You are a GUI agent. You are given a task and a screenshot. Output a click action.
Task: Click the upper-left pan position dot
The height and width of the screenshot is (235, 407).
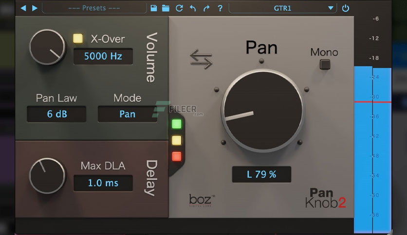(x=217, y=90)
